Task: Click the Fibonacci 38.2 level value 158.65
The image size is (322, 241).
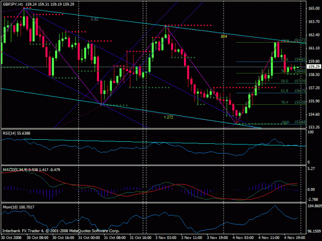Action: (x=300, y=71)
